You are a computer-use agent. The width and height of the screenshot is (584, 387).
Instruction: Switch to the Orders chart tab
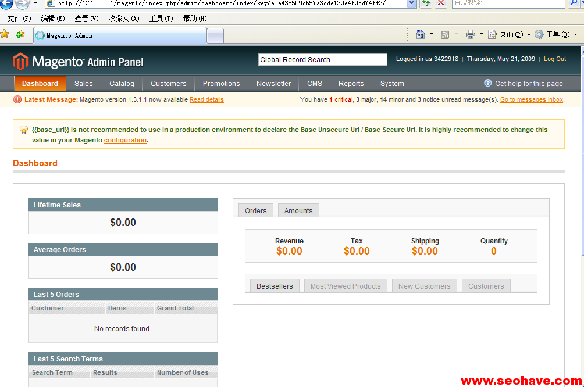coord(256,210)
